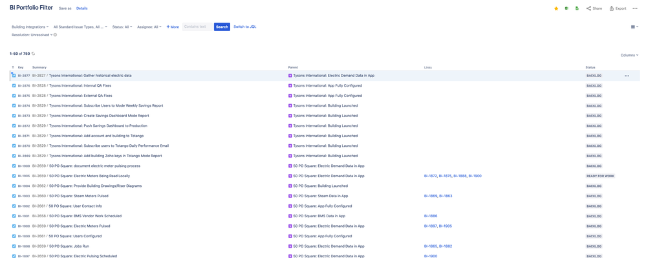Expand the All Standard Issue Types filter
This screenshot has height=258, width=646.
(80, 27)
